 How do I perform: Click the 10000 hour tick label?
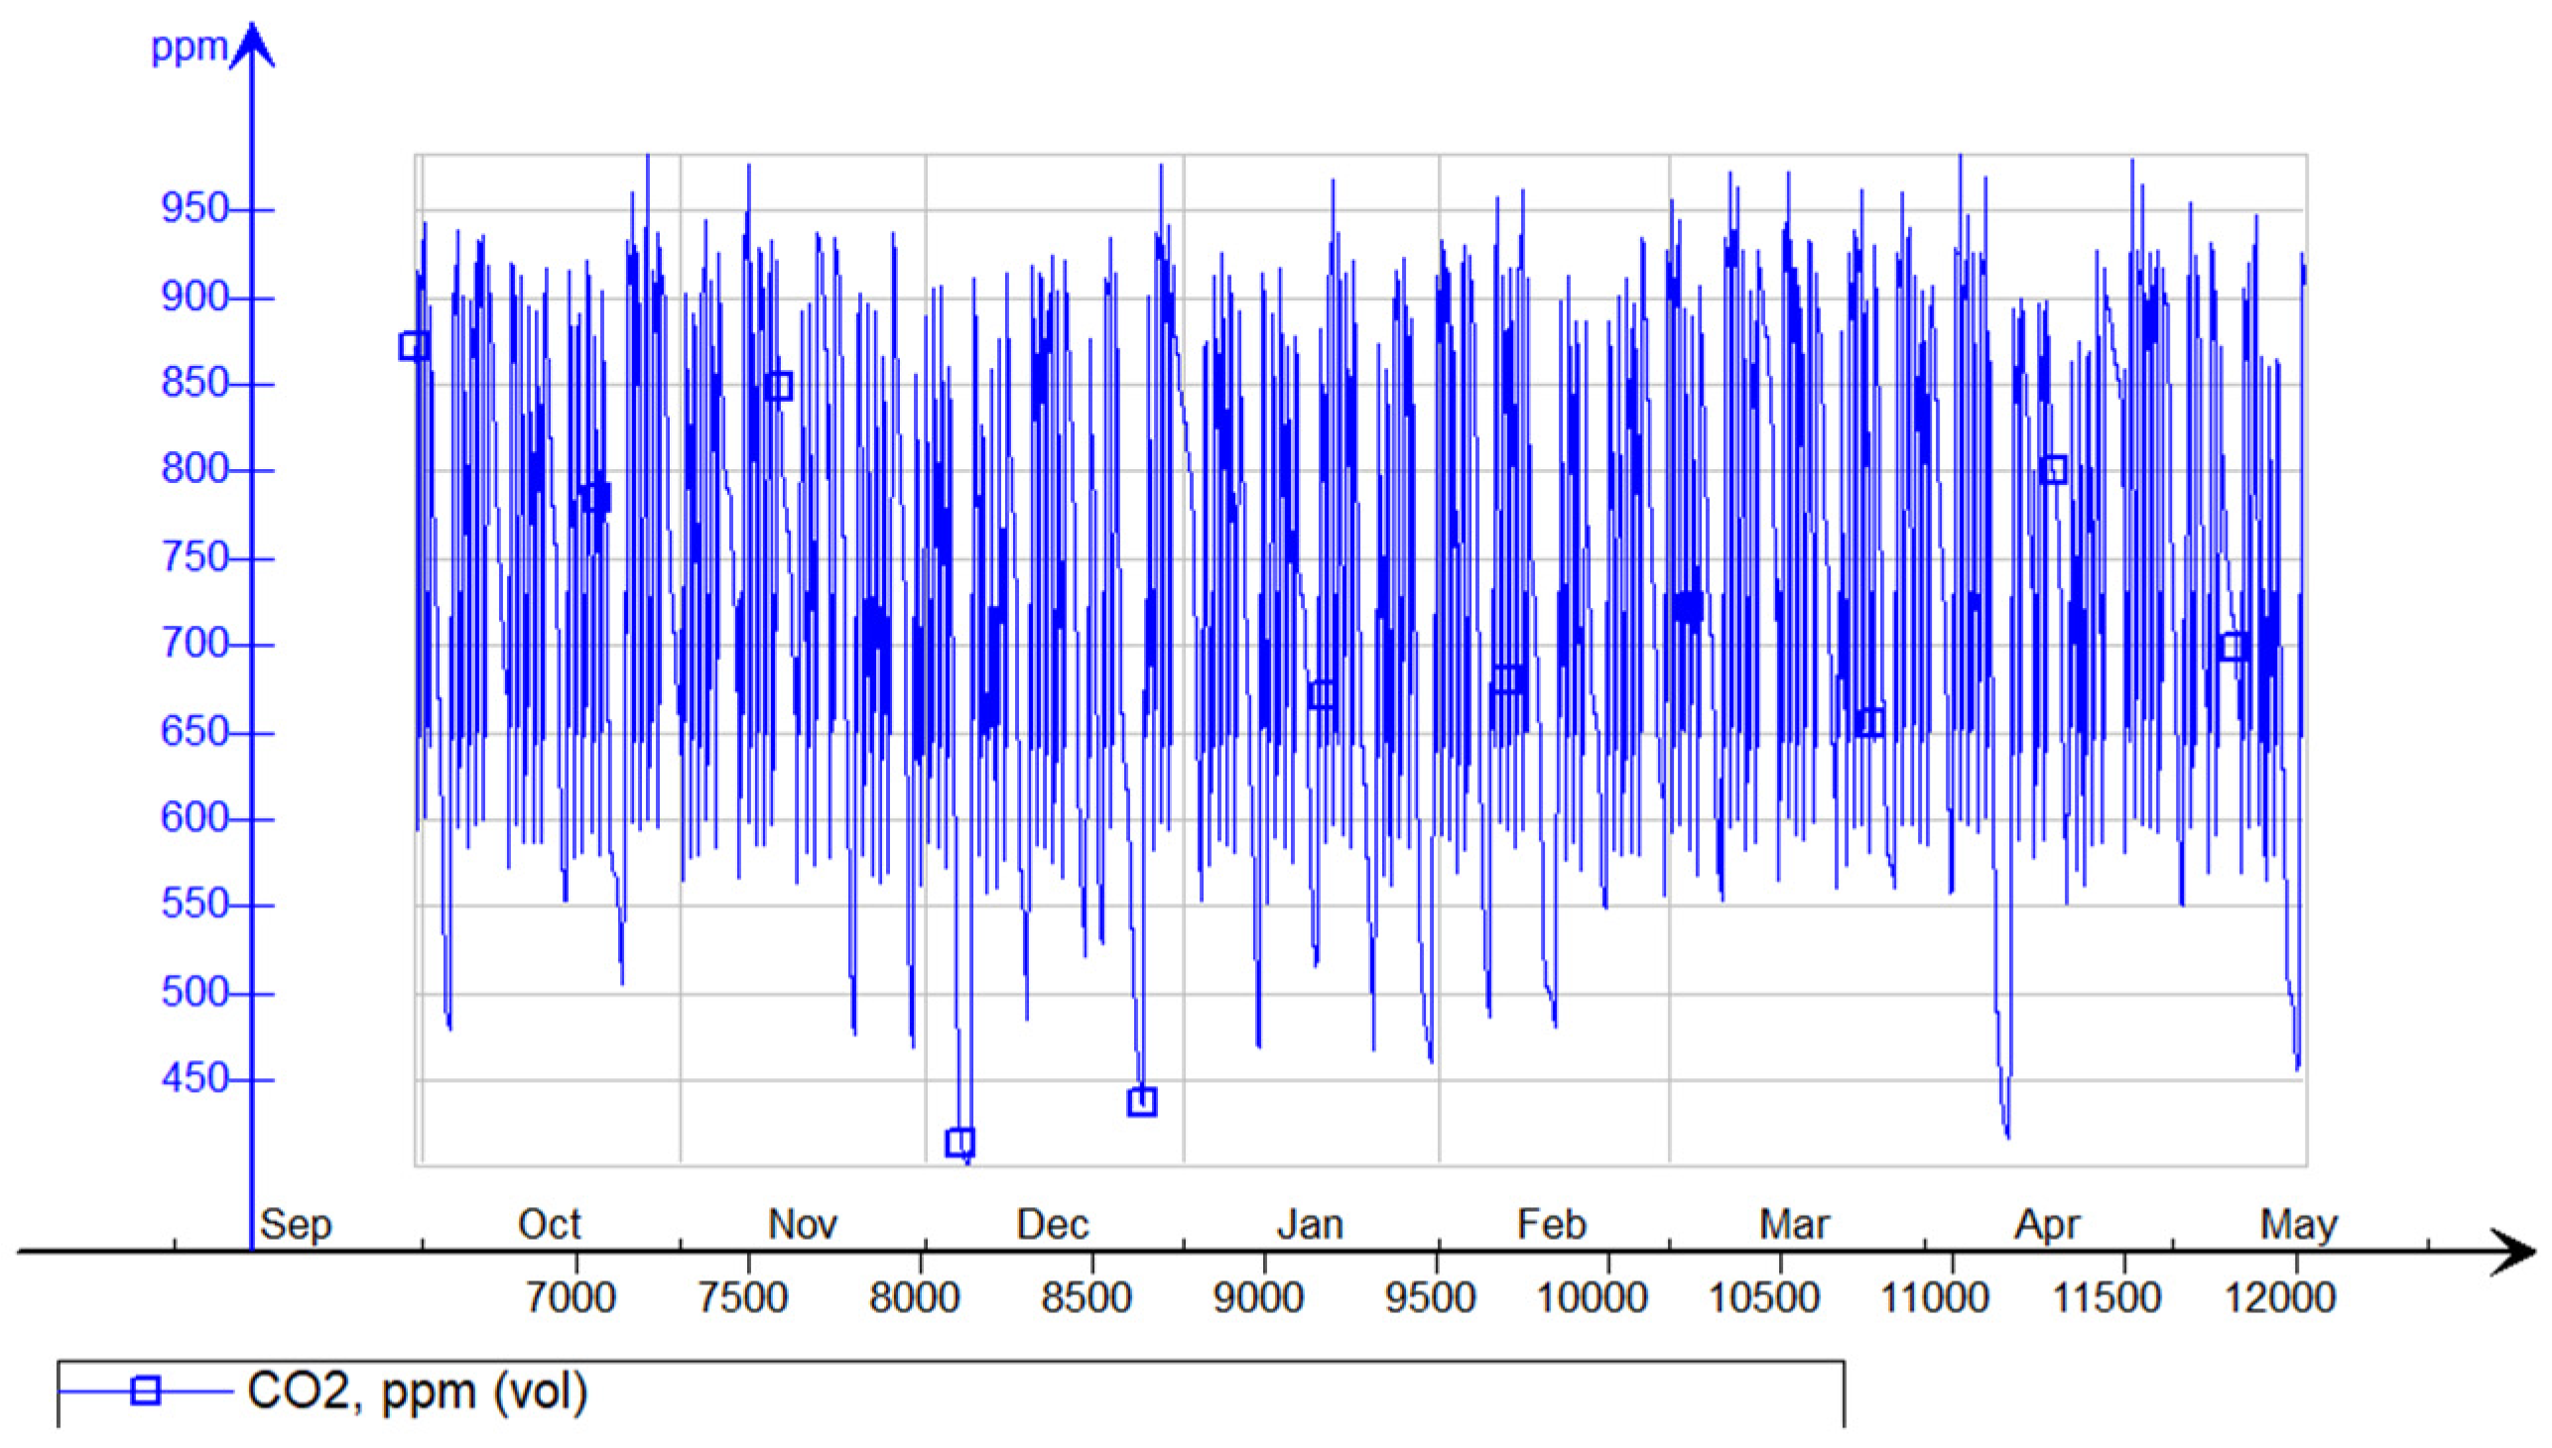tap(1592, 1299)
